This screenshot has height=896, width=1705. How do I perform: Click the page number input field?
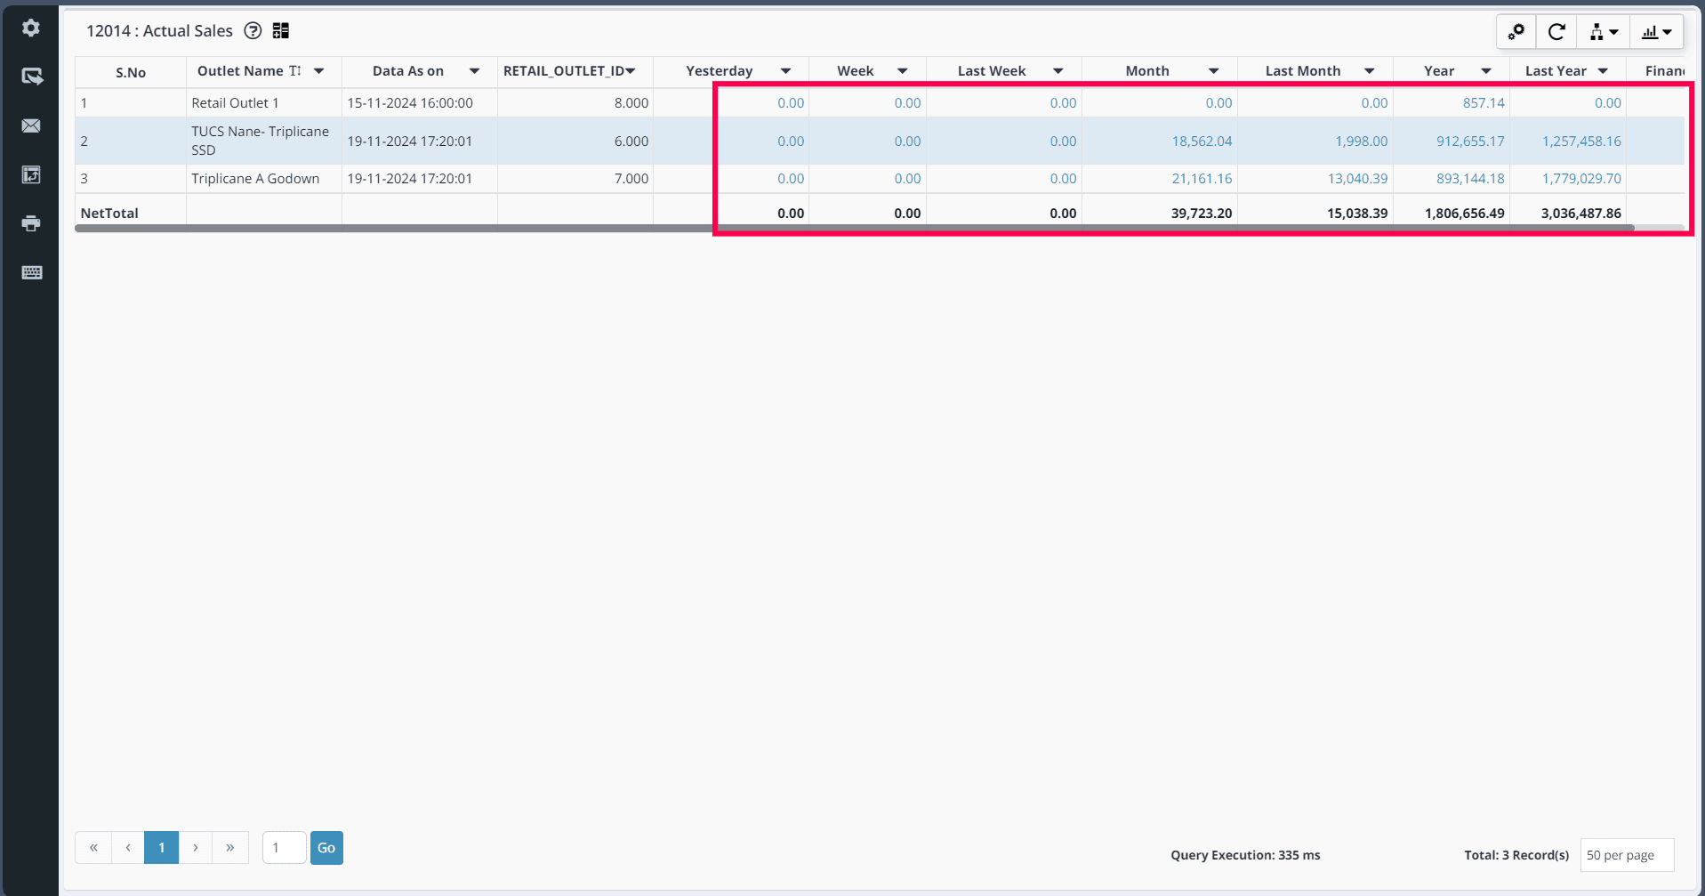click(x=285, y=848)
